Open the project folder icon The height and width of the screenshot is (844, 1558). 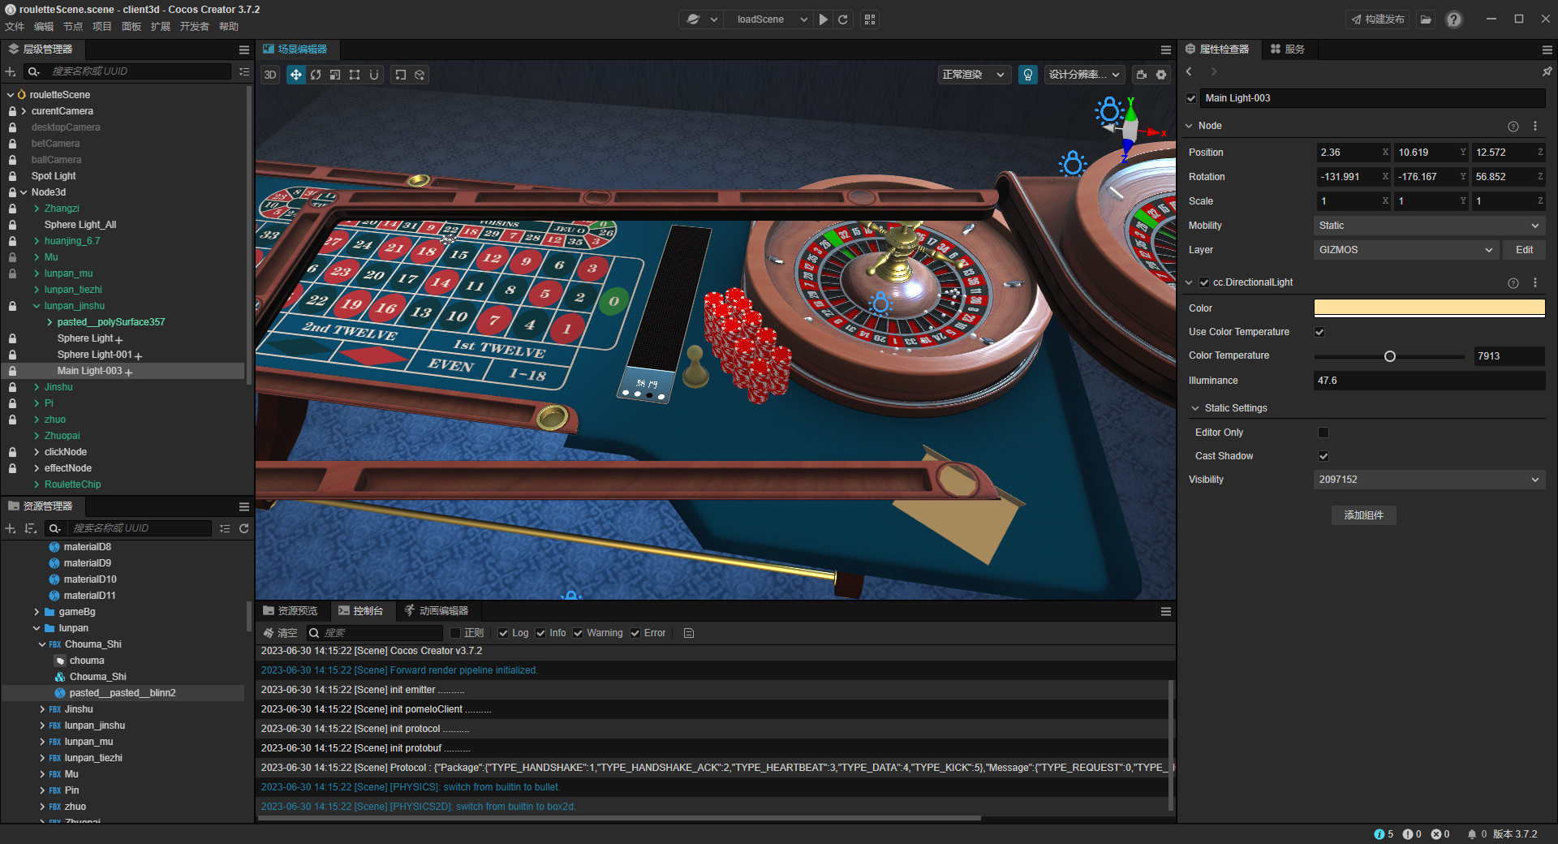(1426, 19)
